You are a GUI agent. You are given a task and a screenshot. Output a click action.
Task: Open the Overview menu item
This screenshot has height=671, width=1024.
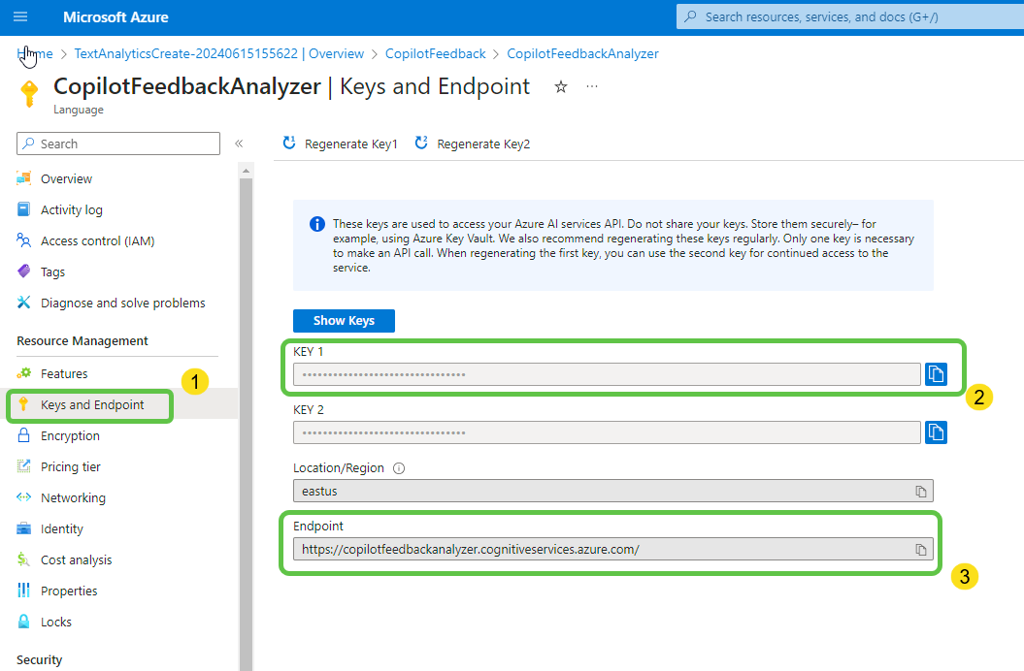coord(66,179)
